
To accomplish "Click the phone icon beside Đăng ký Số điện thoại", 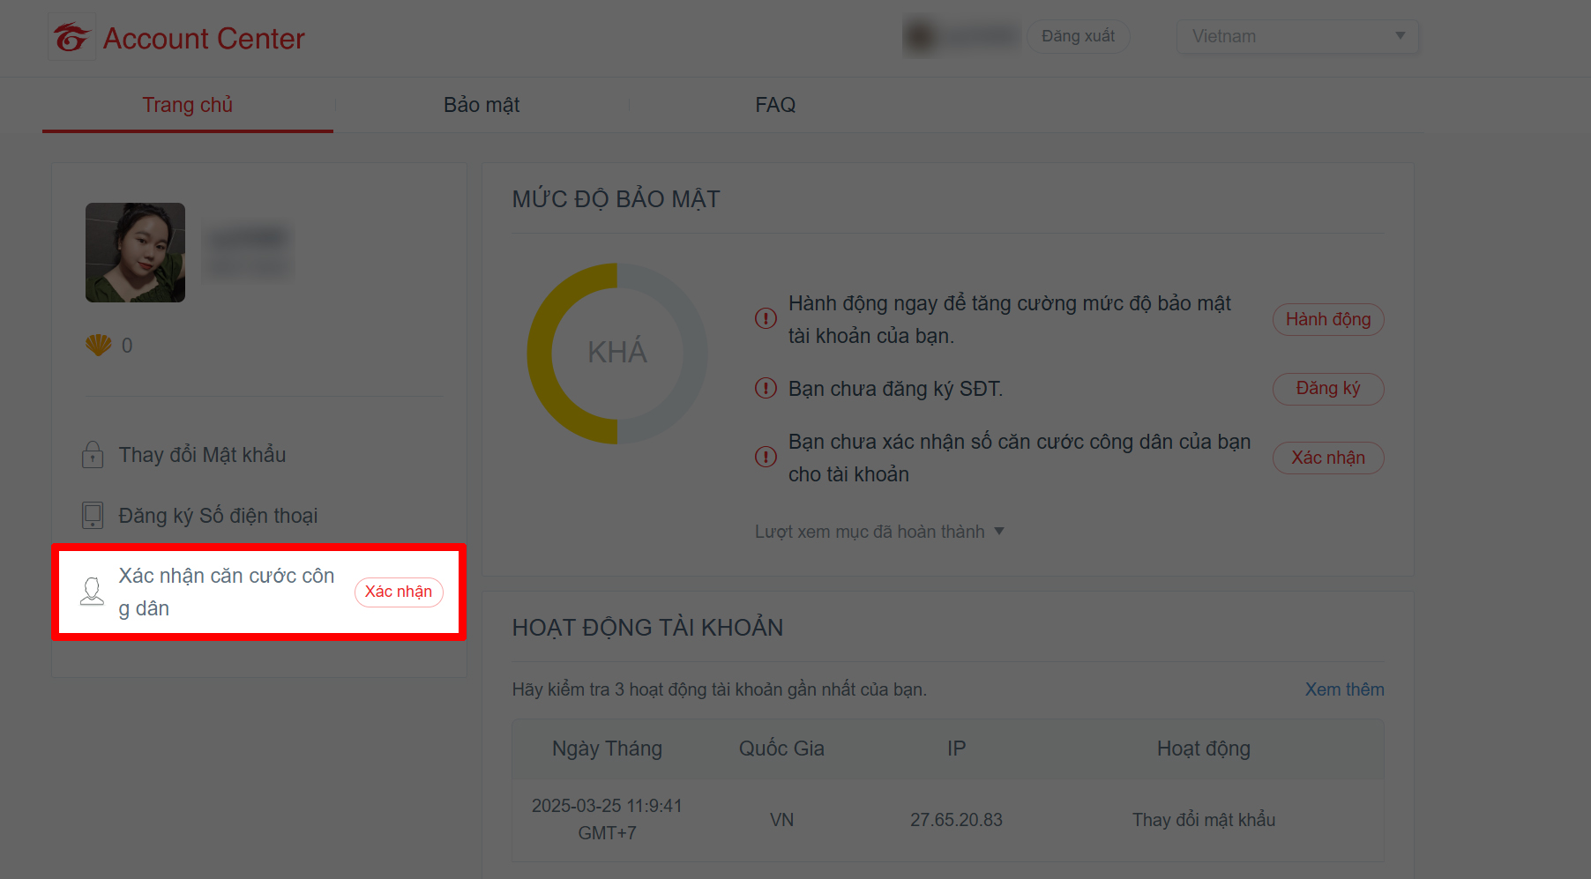I will [92, 515].
